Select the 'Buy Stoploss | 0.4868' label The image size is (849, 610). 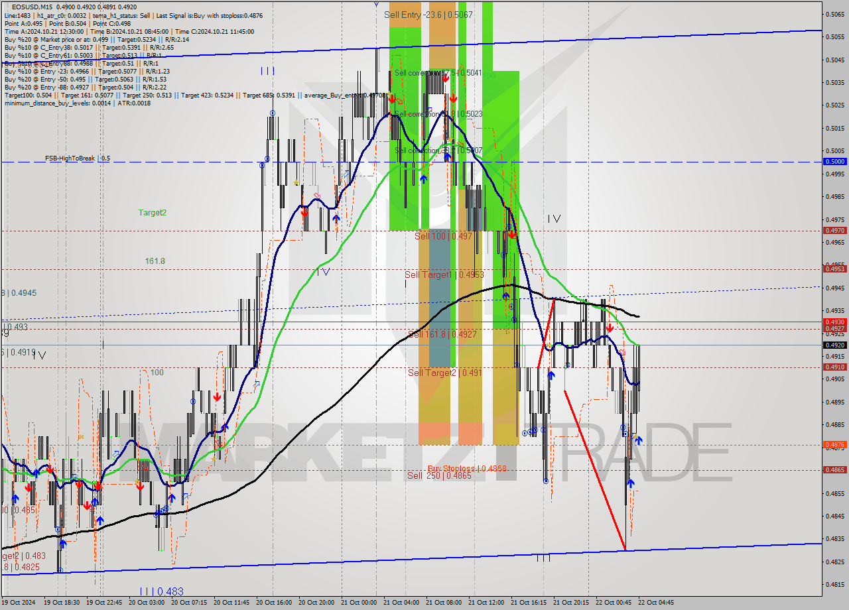point(467,468)
